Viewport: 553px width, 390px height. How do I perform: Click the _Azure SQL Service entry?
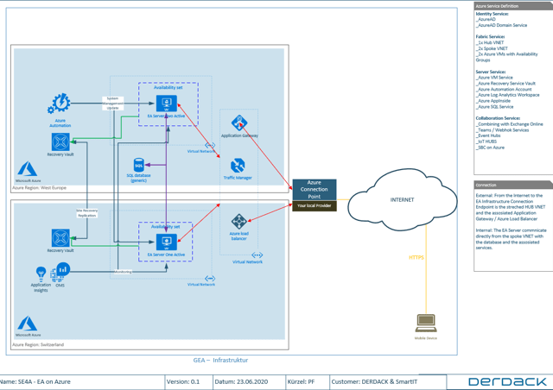coord(495,107)
